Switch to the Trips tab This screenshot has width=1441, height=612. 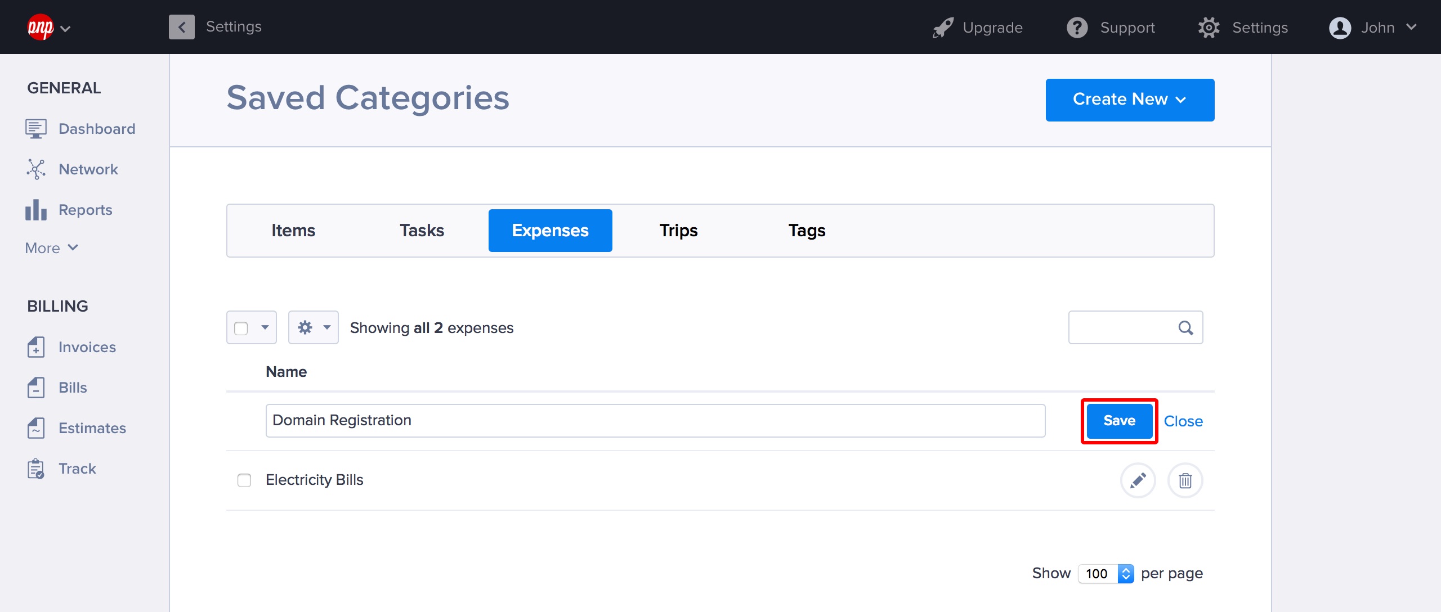[678, 231]
